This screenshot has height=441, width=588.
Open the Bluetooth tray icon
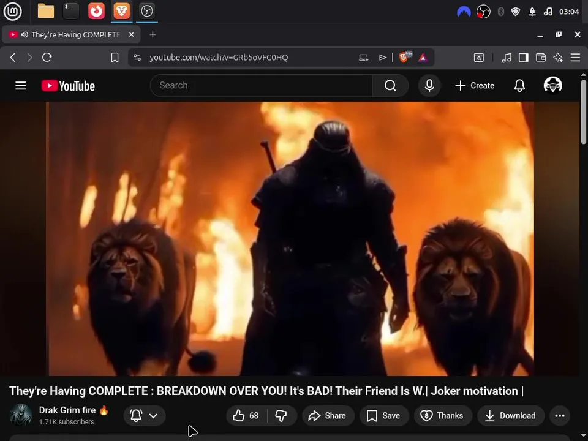pos(500,12)
